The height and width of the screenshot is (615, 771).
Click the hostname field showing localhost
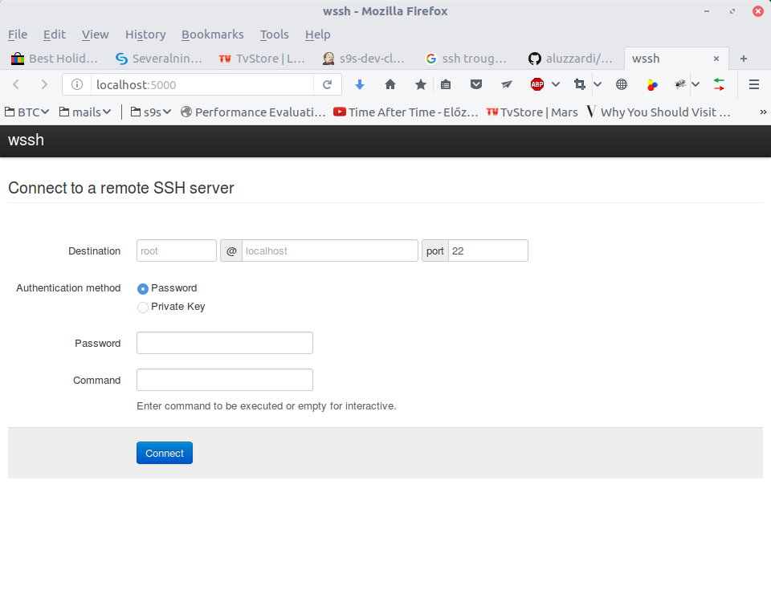click(x=330, y=250)
